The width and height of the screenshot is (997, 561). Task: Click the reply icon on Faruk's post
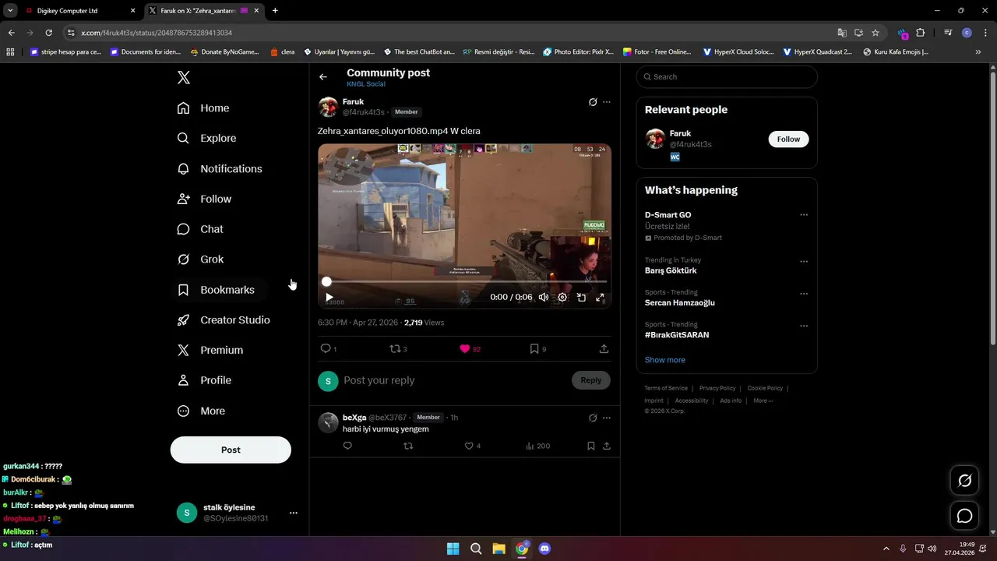(x=326, y=348)
